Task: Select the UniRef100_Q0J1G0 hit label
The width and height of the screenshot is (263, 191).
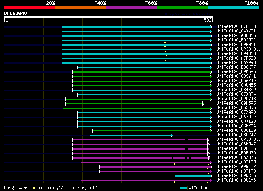Action: click(236, 122)
